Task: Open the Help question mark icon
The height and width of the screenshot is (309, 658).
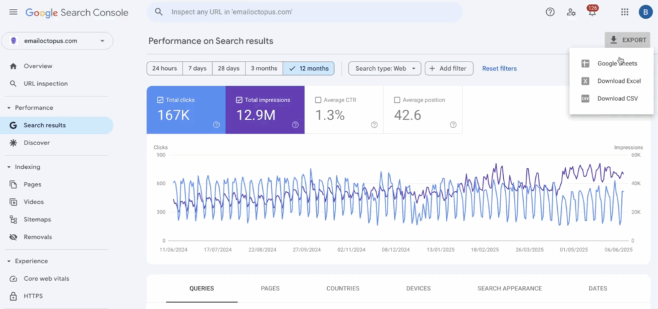Action: (550, 12)
